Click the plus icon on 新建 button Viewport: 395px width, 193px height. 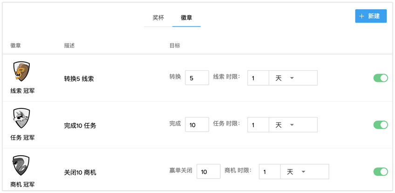[x=362, y=16]
